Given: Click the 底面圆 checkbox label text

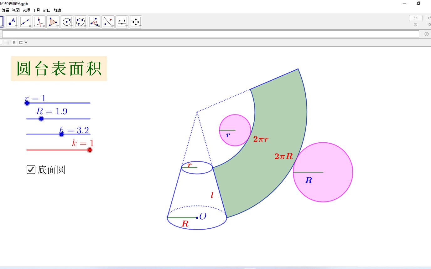Looking at the screenshot, I should pyautogui.click(x=51, y=170).
